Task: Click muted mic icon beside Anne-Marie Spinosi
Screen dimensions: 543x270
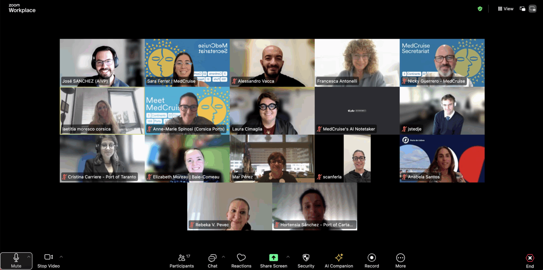Action: [149, 129]
